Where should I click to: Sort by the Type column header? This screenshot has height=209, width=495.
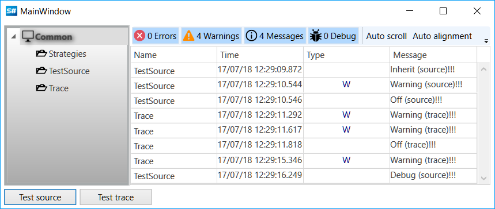coord(347,55)
